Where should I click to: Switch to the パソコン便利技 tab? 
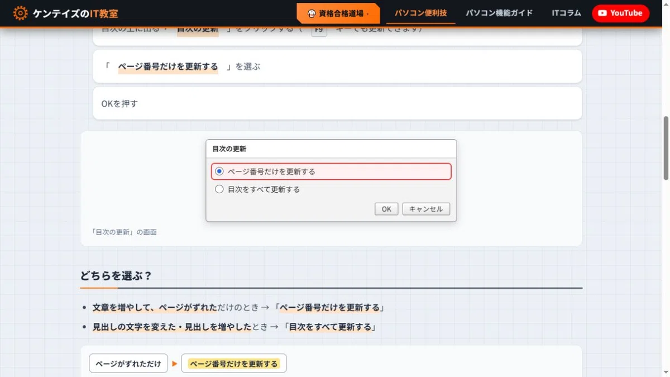click(420, 13)
